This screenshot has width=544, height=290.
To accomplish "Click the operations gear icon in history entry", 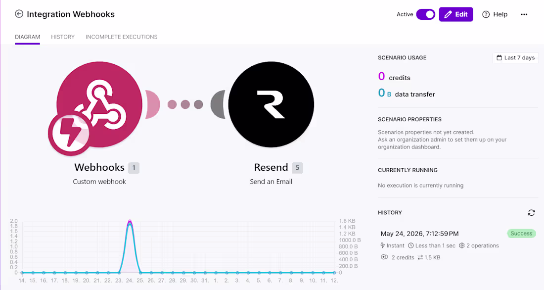I will 461,245.
